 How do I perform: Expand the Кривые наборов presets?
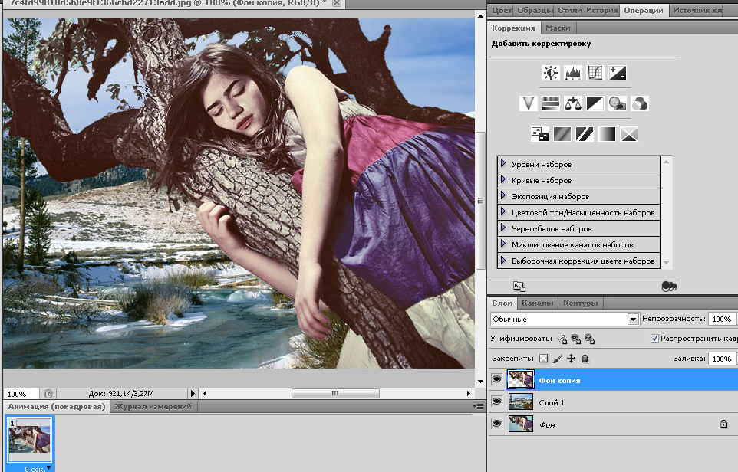pos(503,179)
